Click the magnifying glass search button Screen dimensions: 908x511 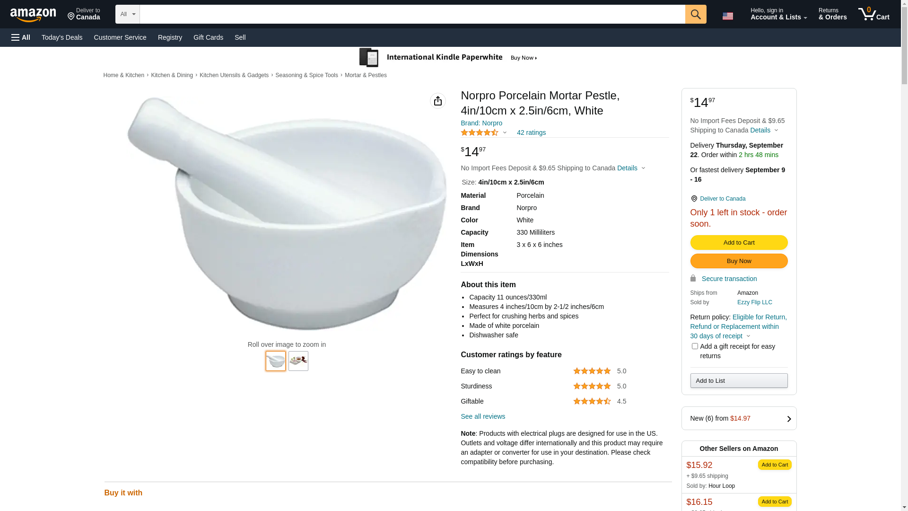pyautogui.click(x=695, y=14)
